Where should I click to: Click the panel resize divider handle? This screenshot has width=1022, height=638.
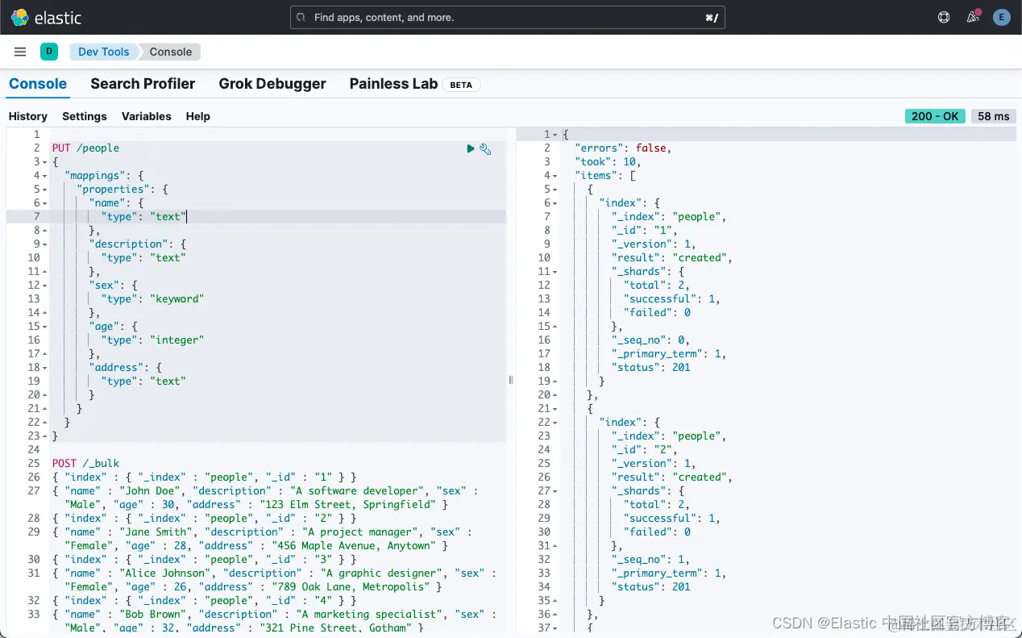(511, 380)
